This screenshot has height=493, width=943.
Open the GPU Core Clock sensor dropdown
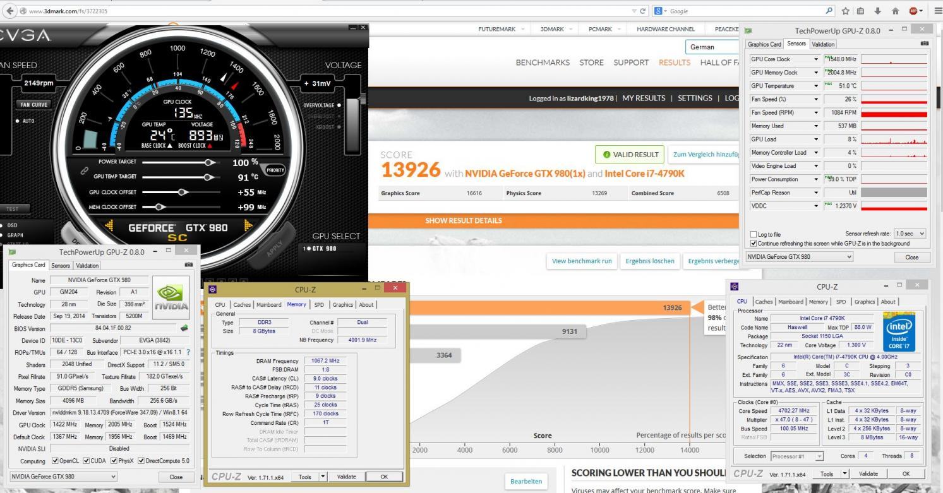(817, 59)
